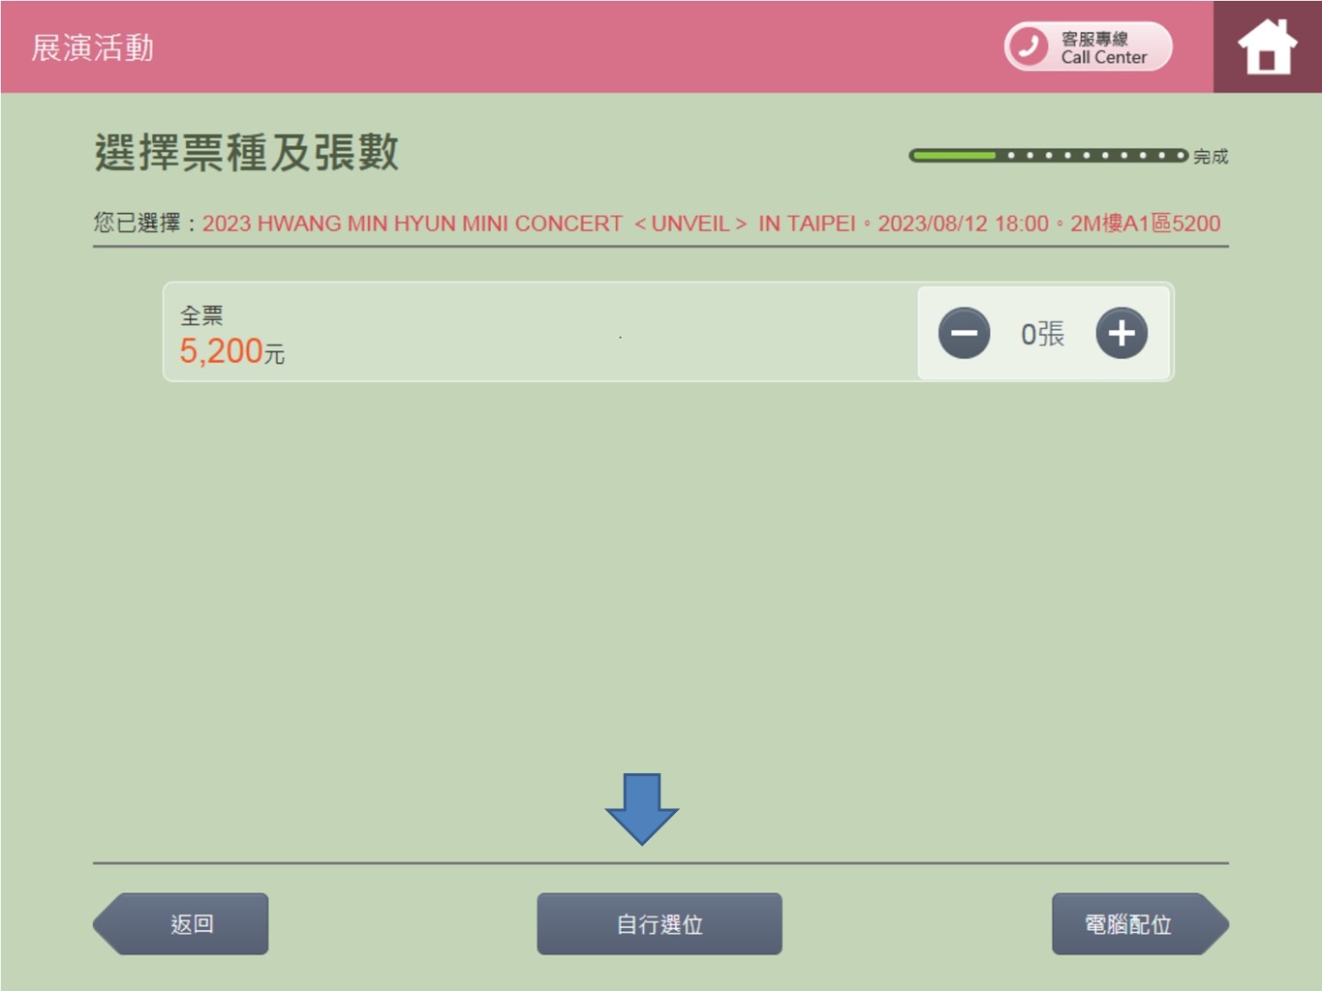This screenshot has height=991, width=1322.
Task: Click the 返回 back button
Action: pyautogui.click(x=181, y=924)
